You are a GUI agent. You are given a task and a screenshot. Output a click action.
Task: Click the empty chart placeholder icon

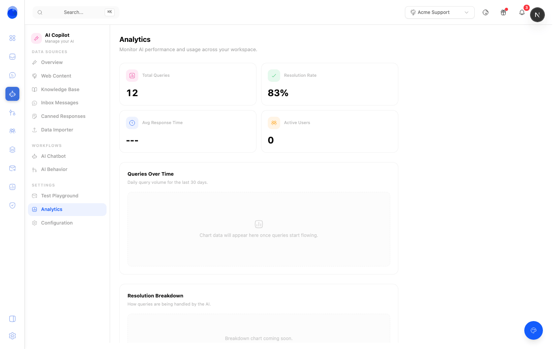pyautogui.click(x=259, y=224)
